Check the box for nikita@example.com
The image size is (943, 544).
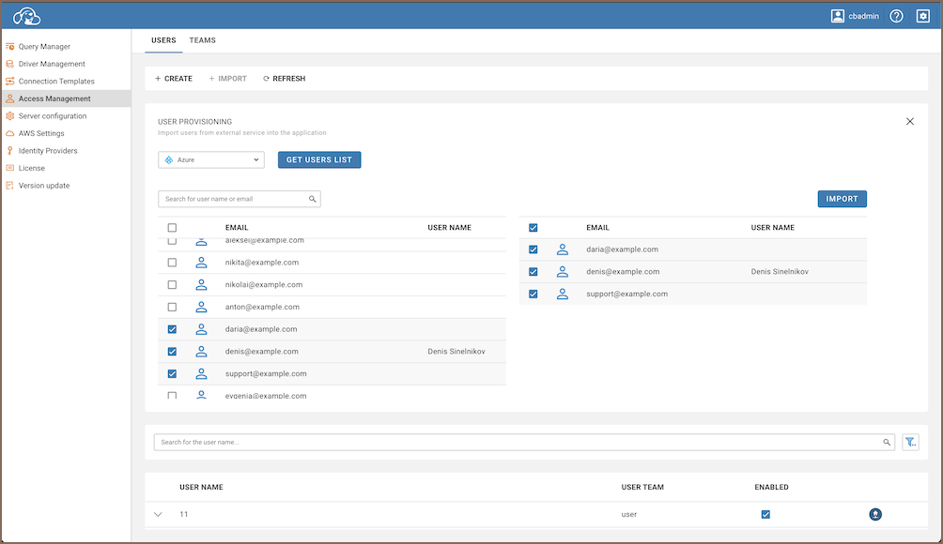tap(172, 263)
